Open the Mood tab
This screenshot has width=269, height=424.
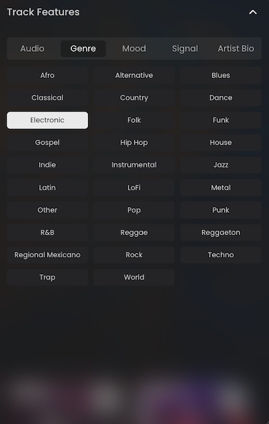click(x=134, y=48)
